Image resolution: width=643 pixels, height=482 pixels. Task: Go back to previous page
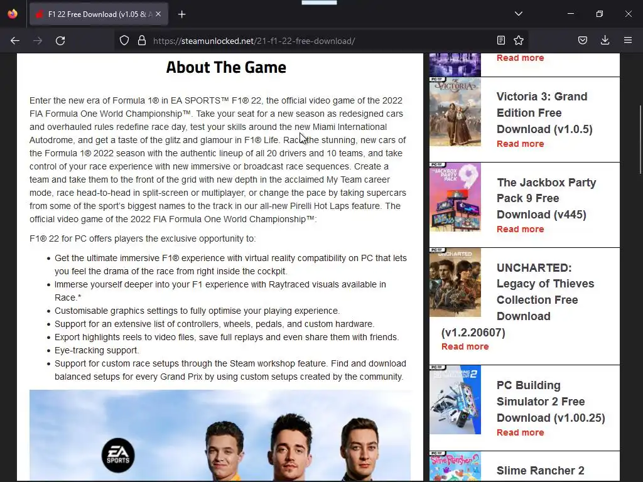15,41
